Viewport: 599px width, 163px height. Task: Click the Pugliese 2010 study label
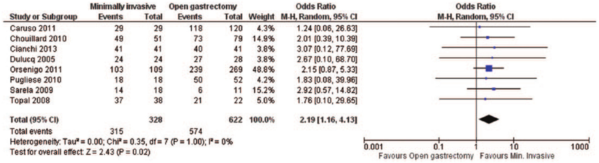click(x=36, y=80)
